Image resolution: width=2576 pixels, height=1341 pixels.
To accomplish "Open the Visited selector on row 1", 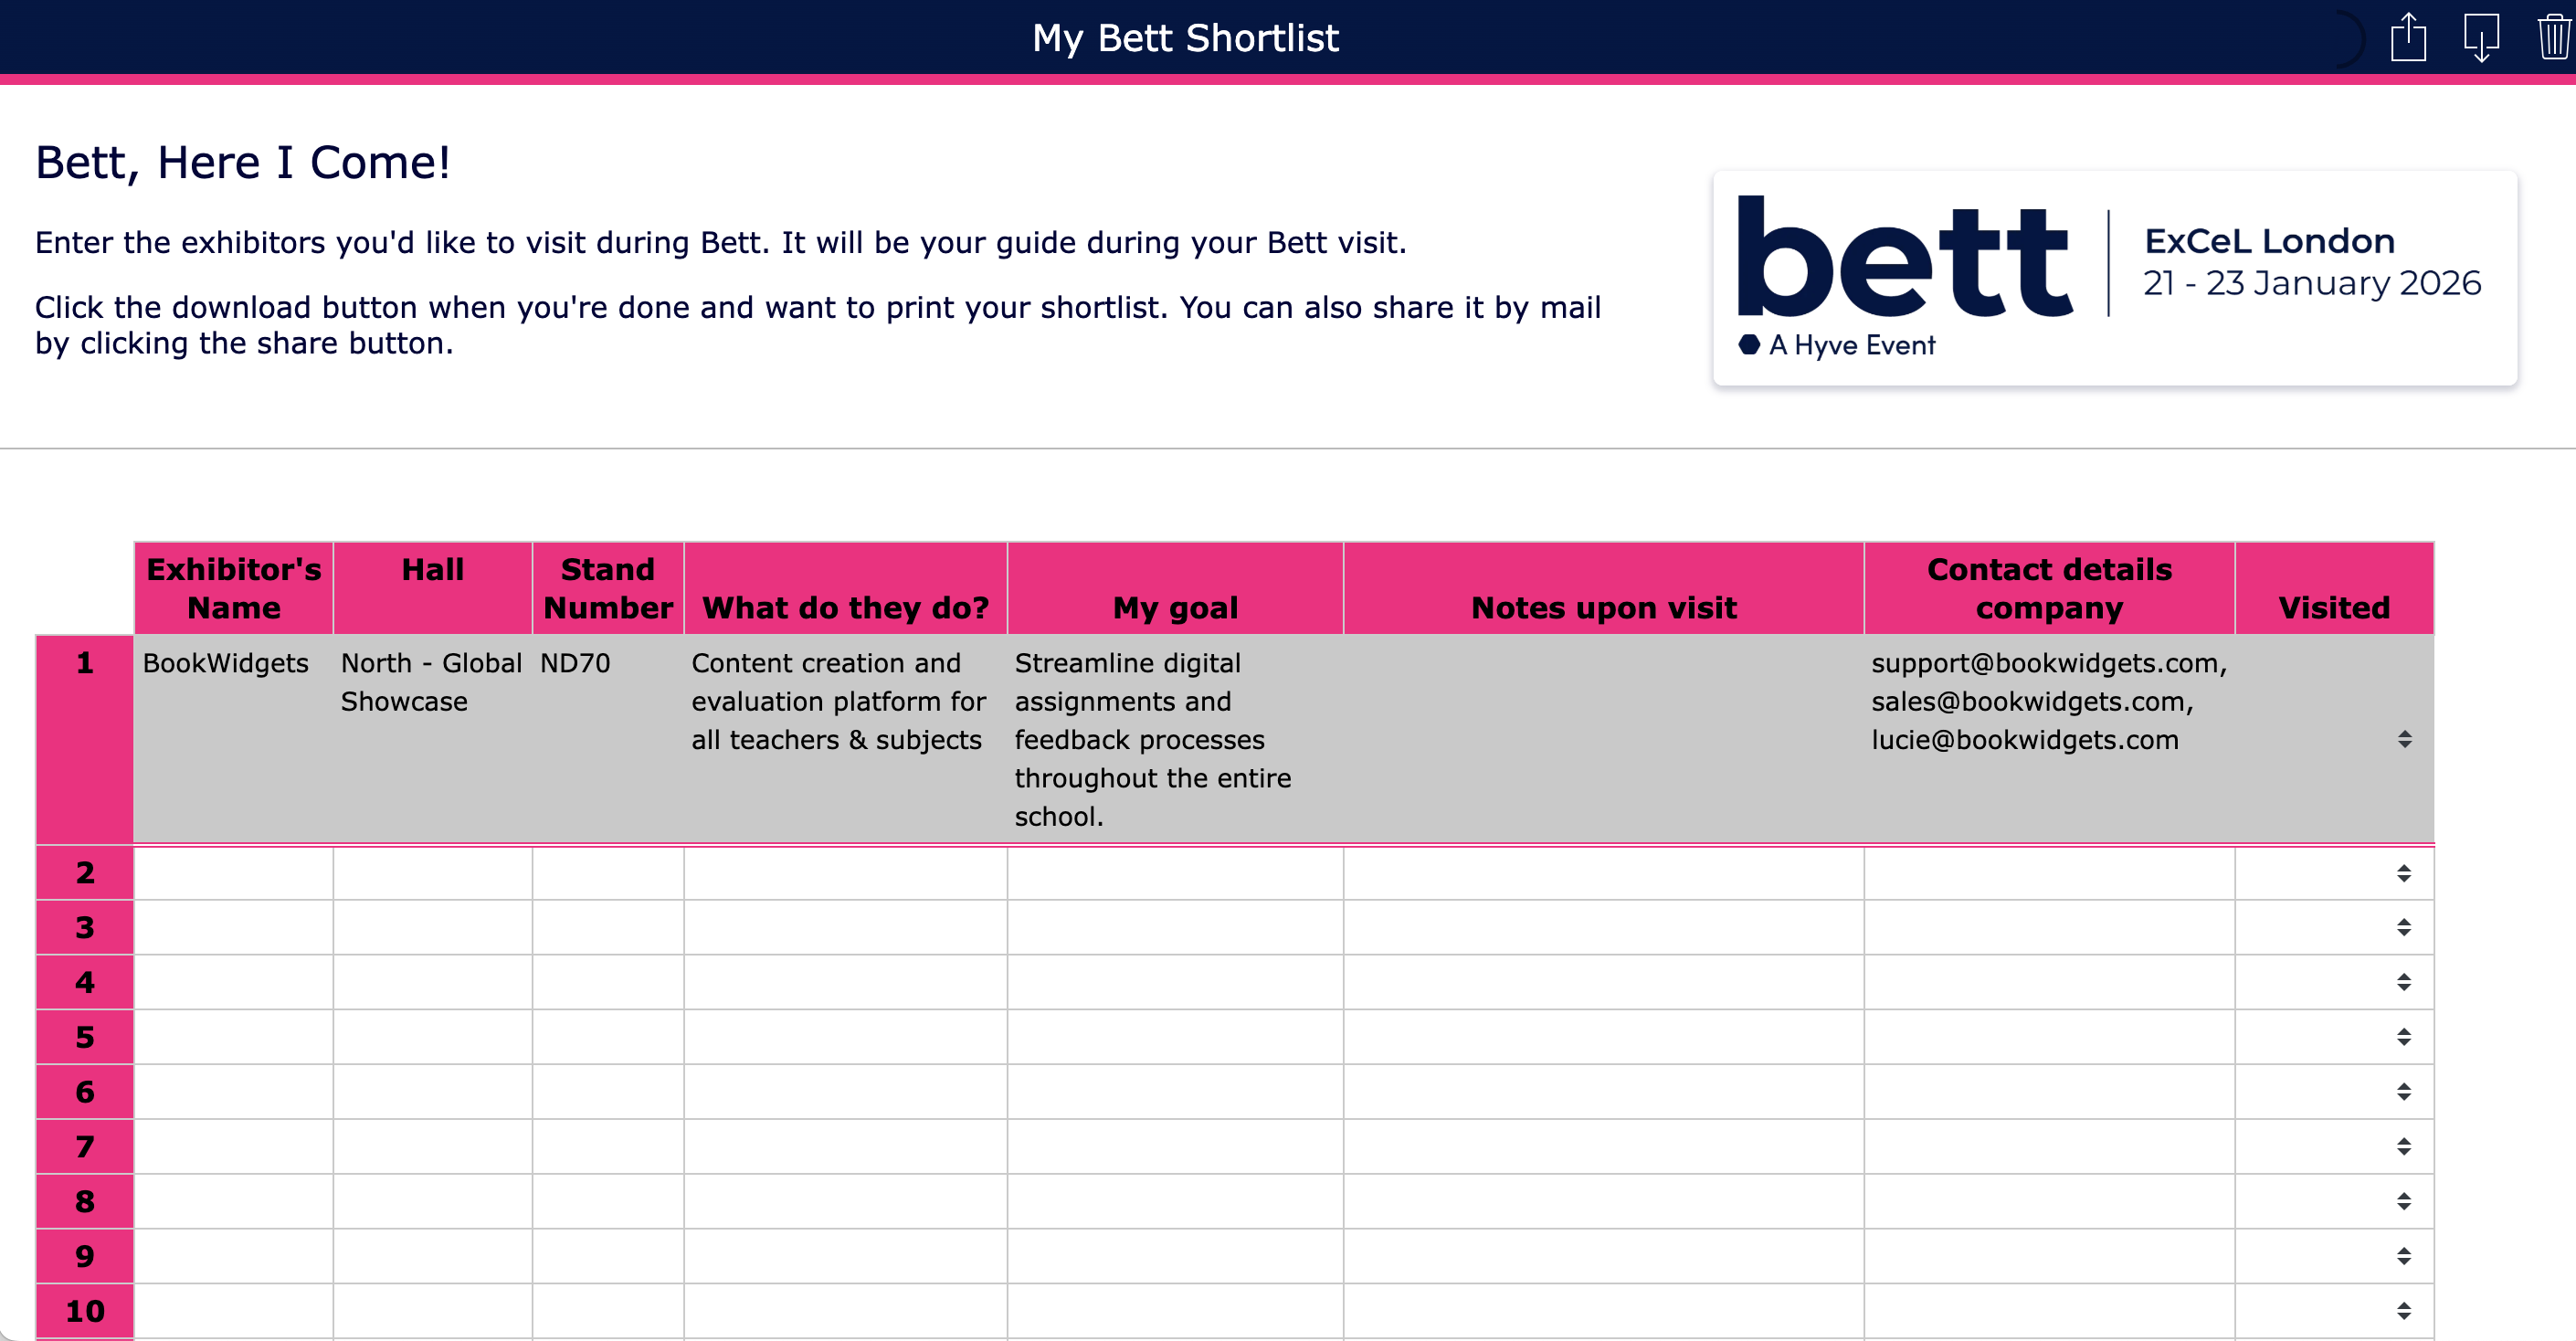I will (x=2403, y=740).
